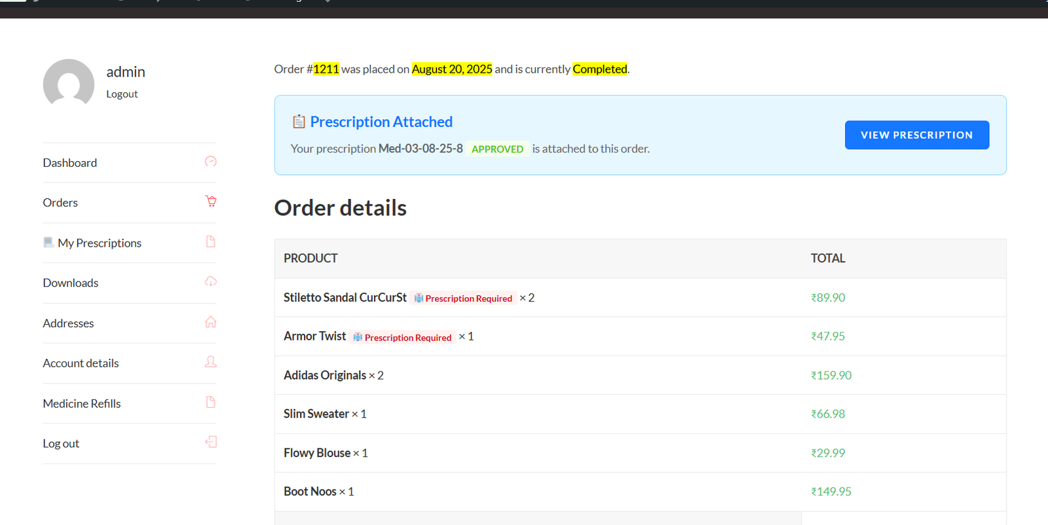Click the Account details user icon
Viewport: 1048px width, 525px height.
210,362
